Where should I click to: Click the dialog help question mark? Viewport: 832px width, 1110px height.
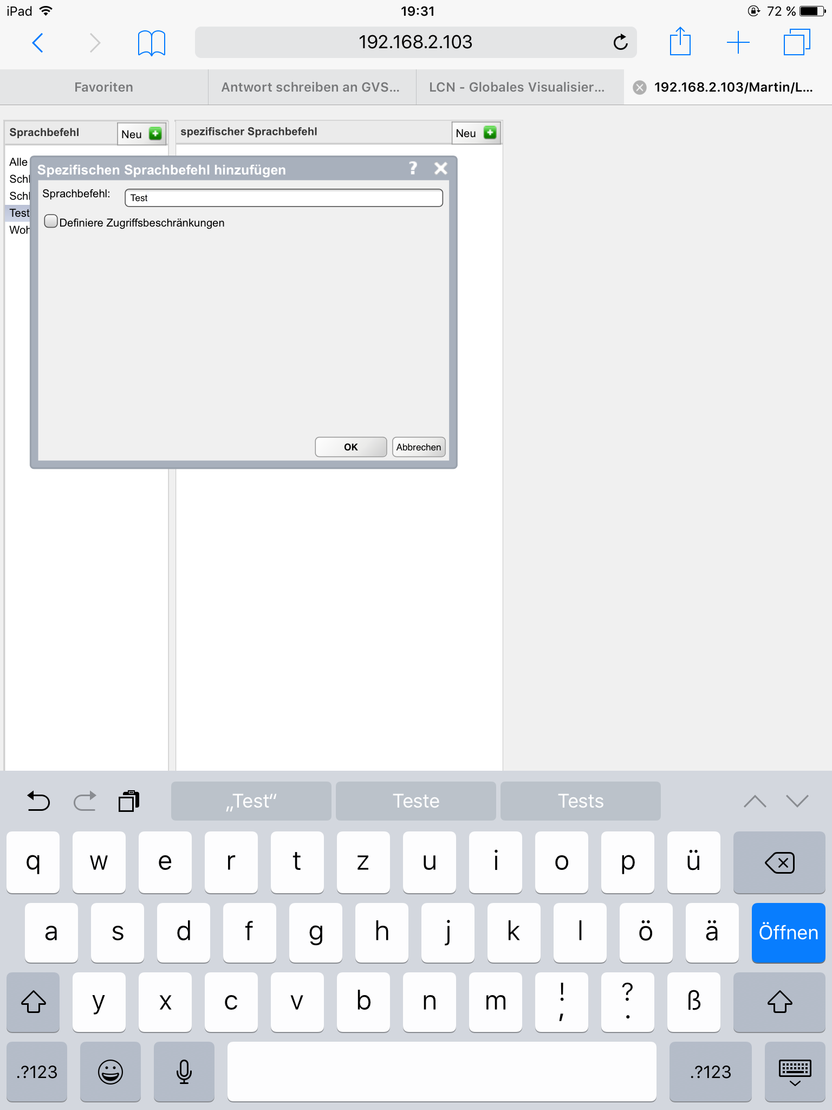(x=413, y=169)
